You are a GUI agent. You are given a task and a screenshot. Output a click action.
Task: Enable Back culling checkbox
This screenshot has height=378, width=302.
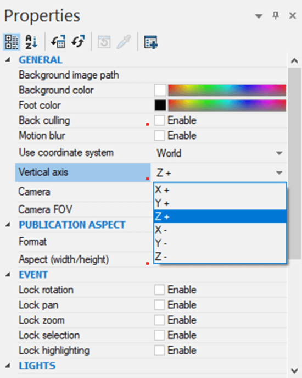coord(159,120)
